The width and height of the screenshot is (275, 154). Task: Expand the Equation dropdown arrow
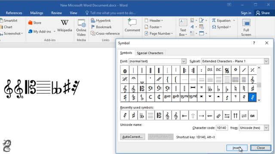[x=234, y=21]
